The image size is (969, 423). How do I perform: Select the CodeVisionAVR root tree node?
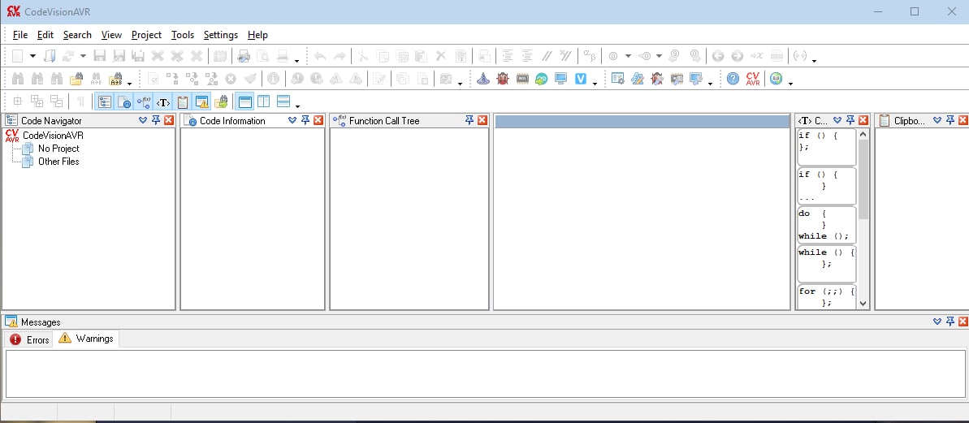pyautogui.click(x=53, y=136)
